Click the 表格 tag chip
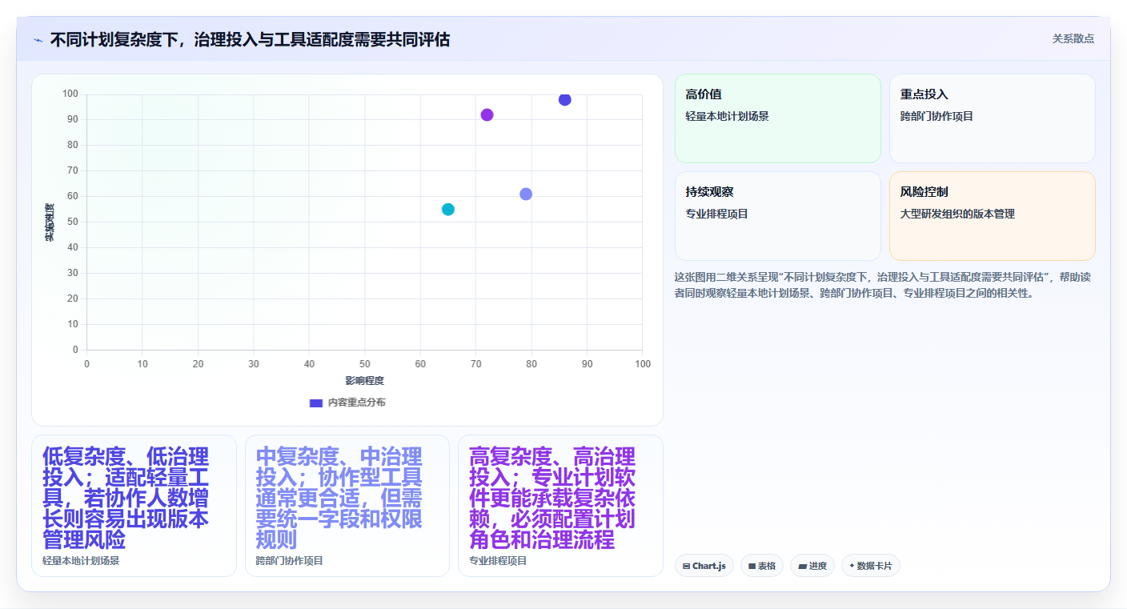Screen dimensions: 1127x609 pos(762,566)
